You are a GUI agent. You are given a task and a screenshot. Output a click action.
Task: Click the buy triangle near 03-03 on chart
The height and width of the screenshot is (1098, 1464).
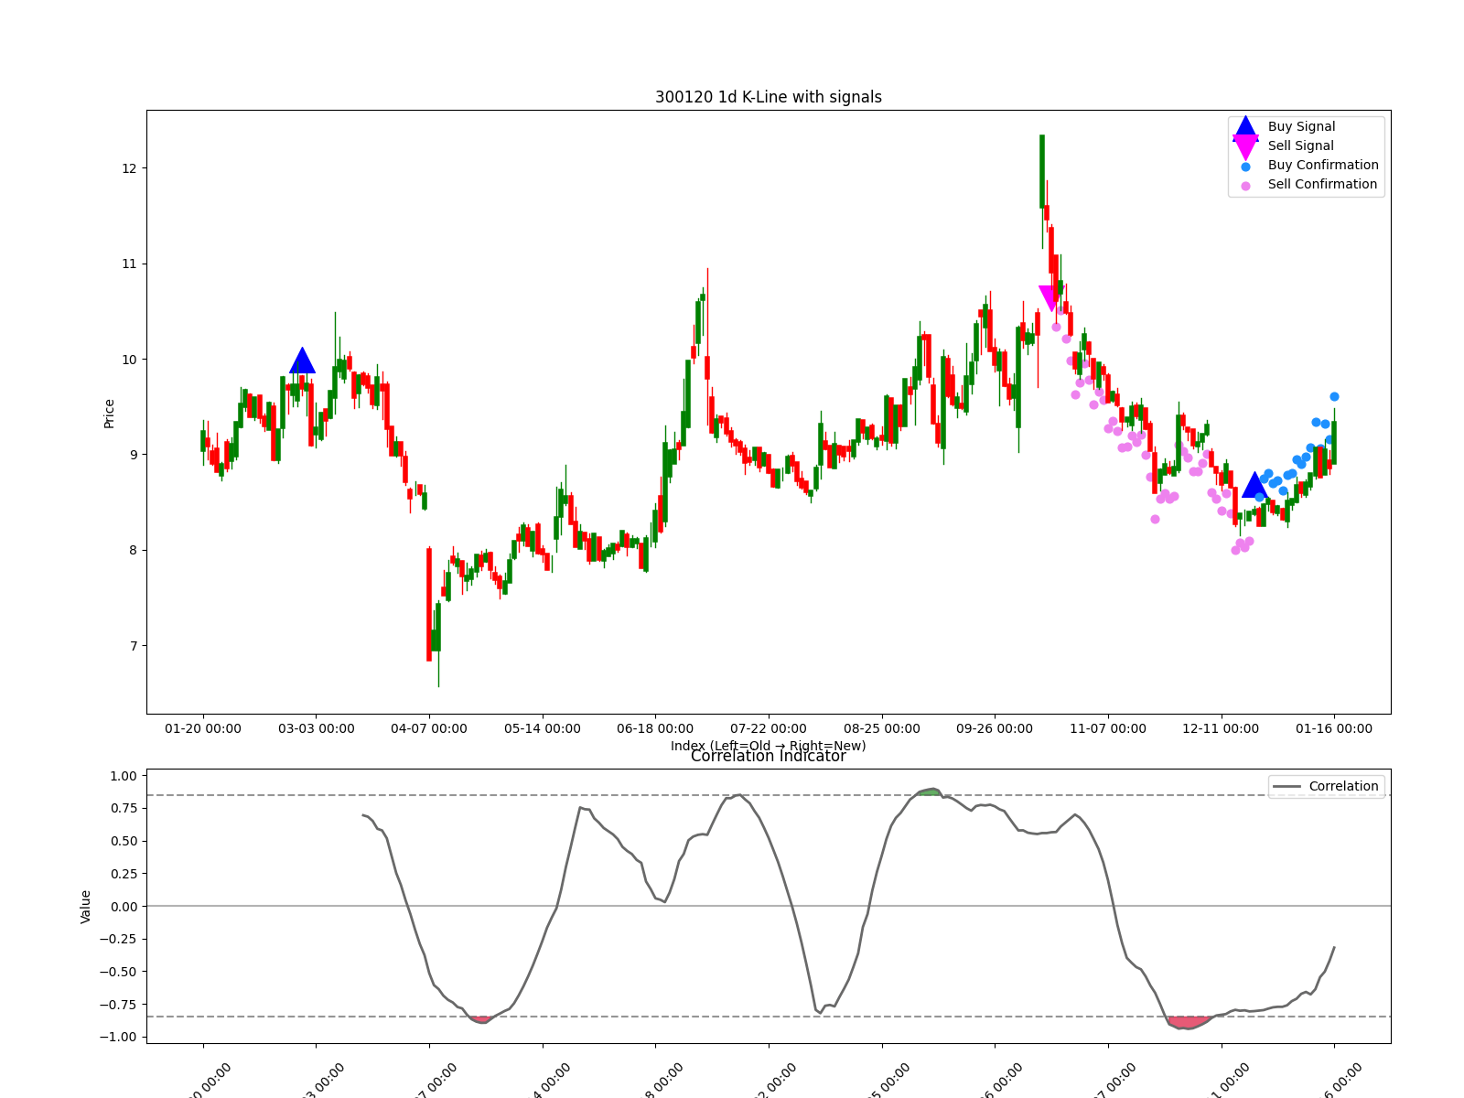(x=303, y=361)
